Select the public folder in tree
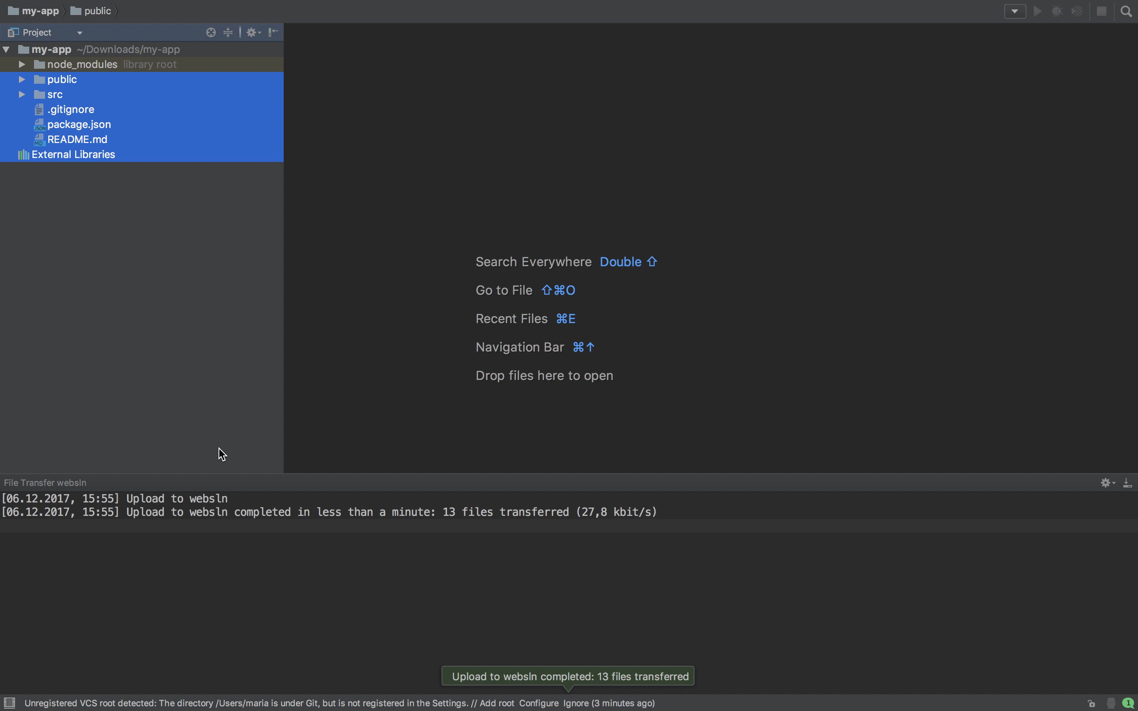1138x711 pixels. pyautogui.click(x=141, y=79)
